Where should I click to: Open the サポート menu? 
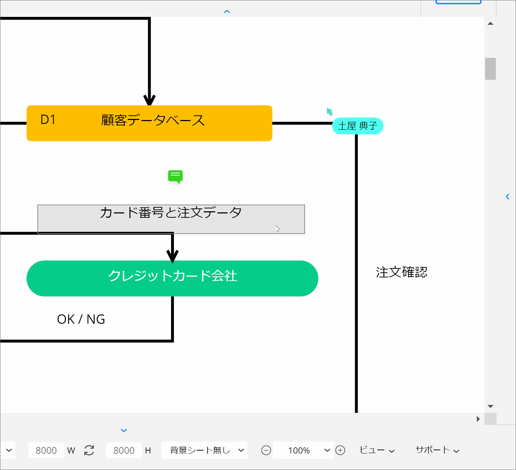tap(437, 450)
